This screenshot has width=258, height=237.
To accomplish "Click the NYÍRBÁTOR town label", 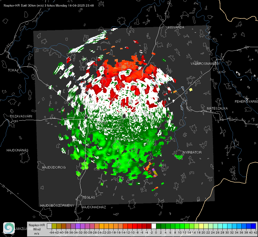I will 192,152.
